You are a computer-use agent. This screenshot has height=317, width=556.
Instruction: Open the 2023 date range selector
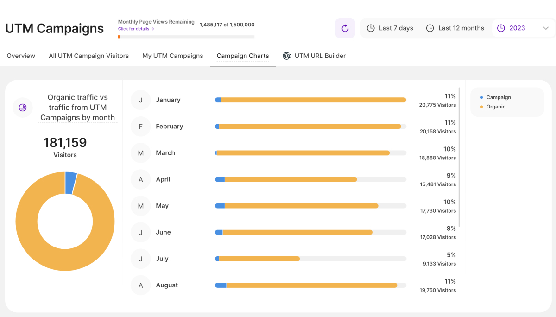click(x=517, y=28)
